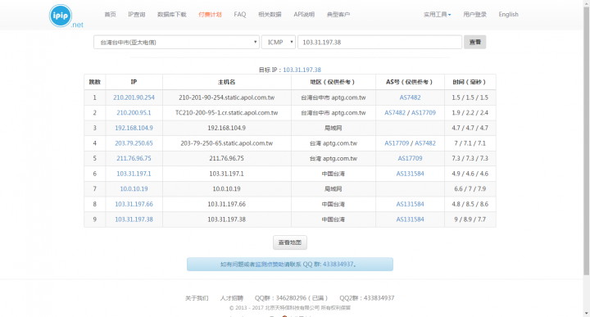Go to 数据库下载 page
The width and height of the screenshot is (590, 317).
coord(171,14)
